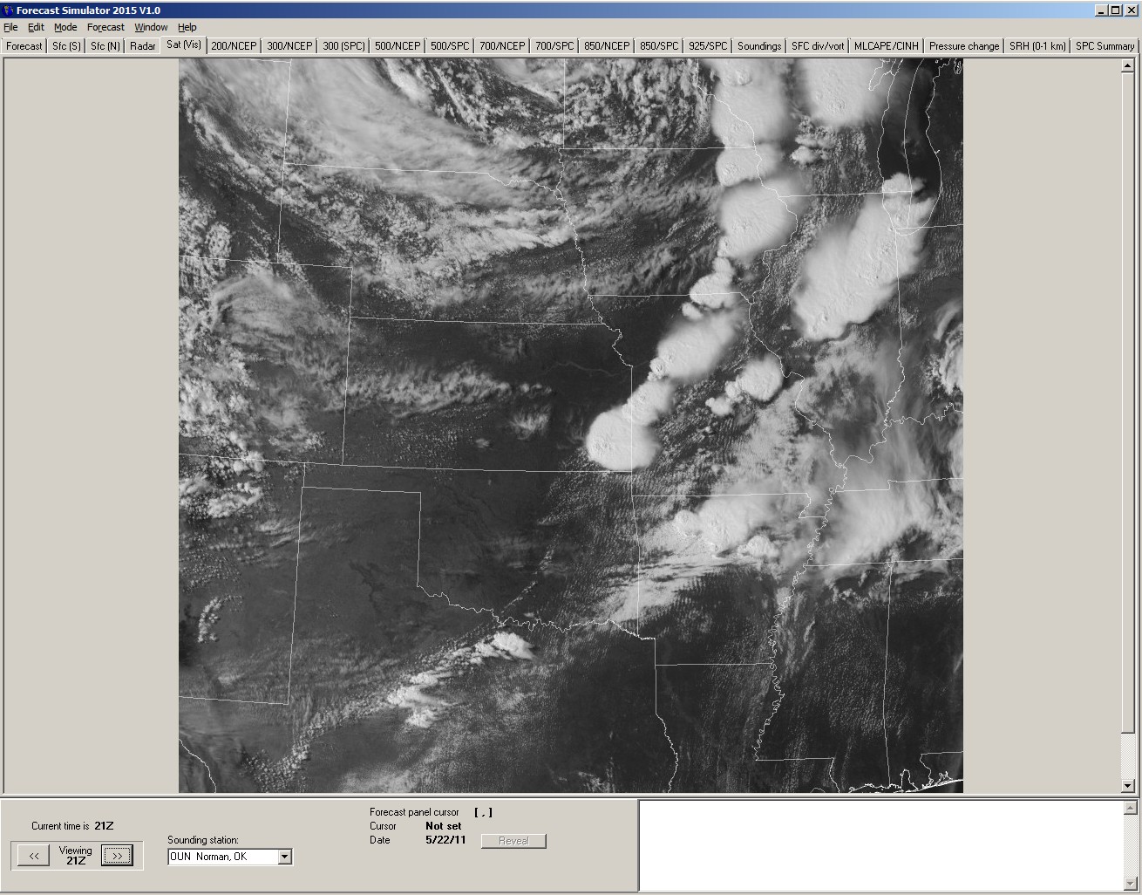
Task: Open the 850/NCEP tab
Action: (607, 46)
